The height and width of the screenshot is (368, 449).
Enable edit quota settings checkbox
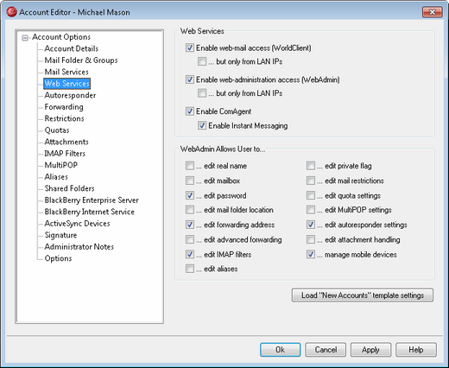(x=311, y=195)
